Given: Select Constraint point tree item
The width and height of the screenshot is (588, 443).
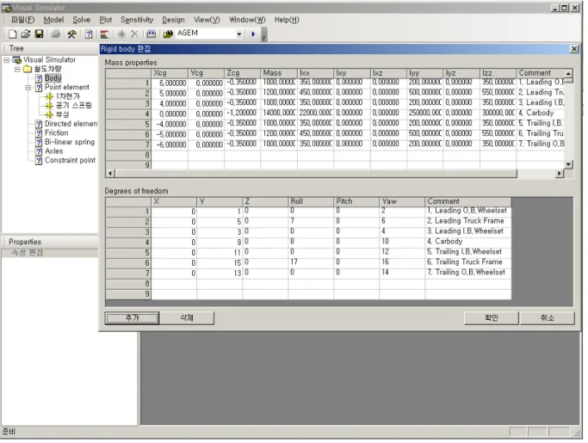Looking at the screenshot, I should coord(70,160).
